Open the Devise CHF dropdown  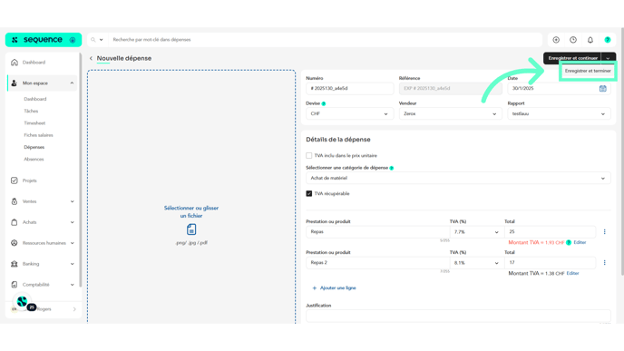pos(349,113)
